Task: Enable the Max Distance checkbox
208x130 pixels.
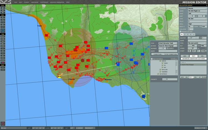Action: pyautogui.click(x=152, y=59)
